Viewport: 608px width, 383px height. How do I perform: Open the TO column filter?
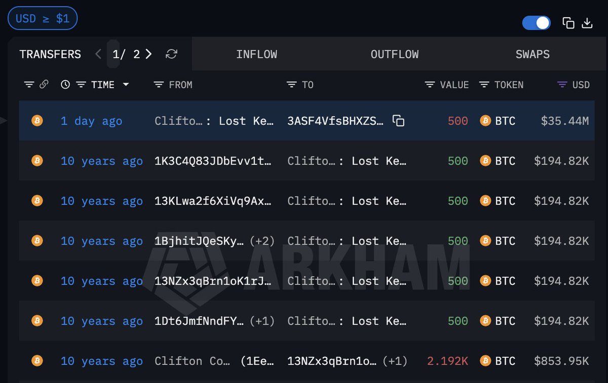(x=291, y=85)
